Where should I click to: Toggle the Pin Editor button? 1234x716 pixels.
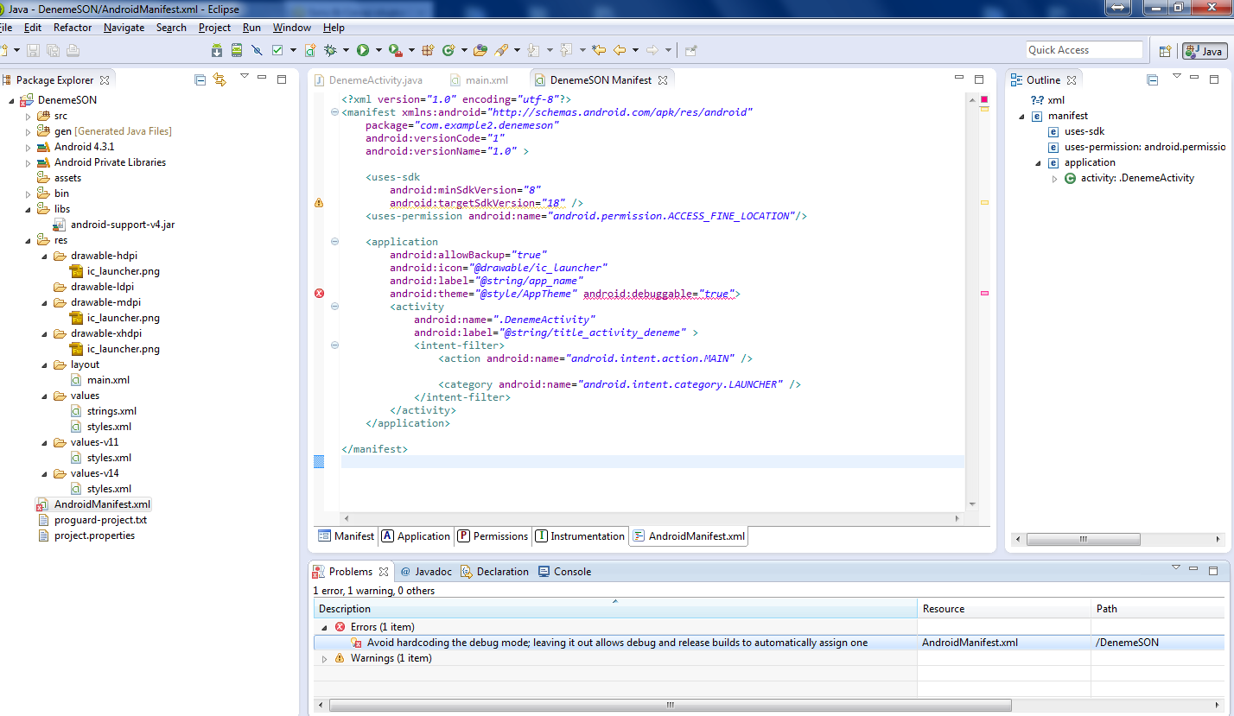pyautogui.click(x=690, y=50)
